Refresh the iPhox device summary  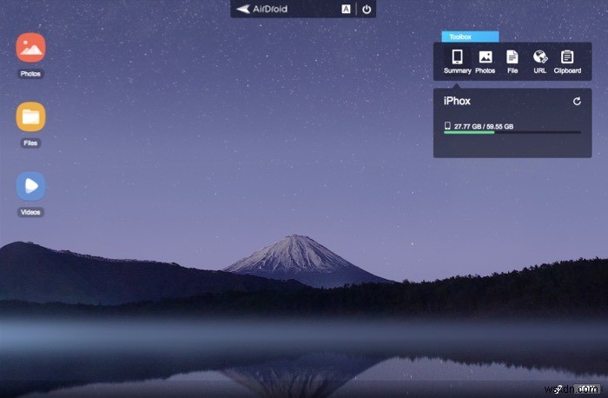pyautogui.click(x=577, y=102)
